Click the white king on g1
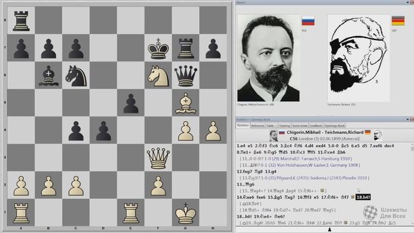Screen dimensions: 414x233 pyautogui.click(x=186, y=213)
